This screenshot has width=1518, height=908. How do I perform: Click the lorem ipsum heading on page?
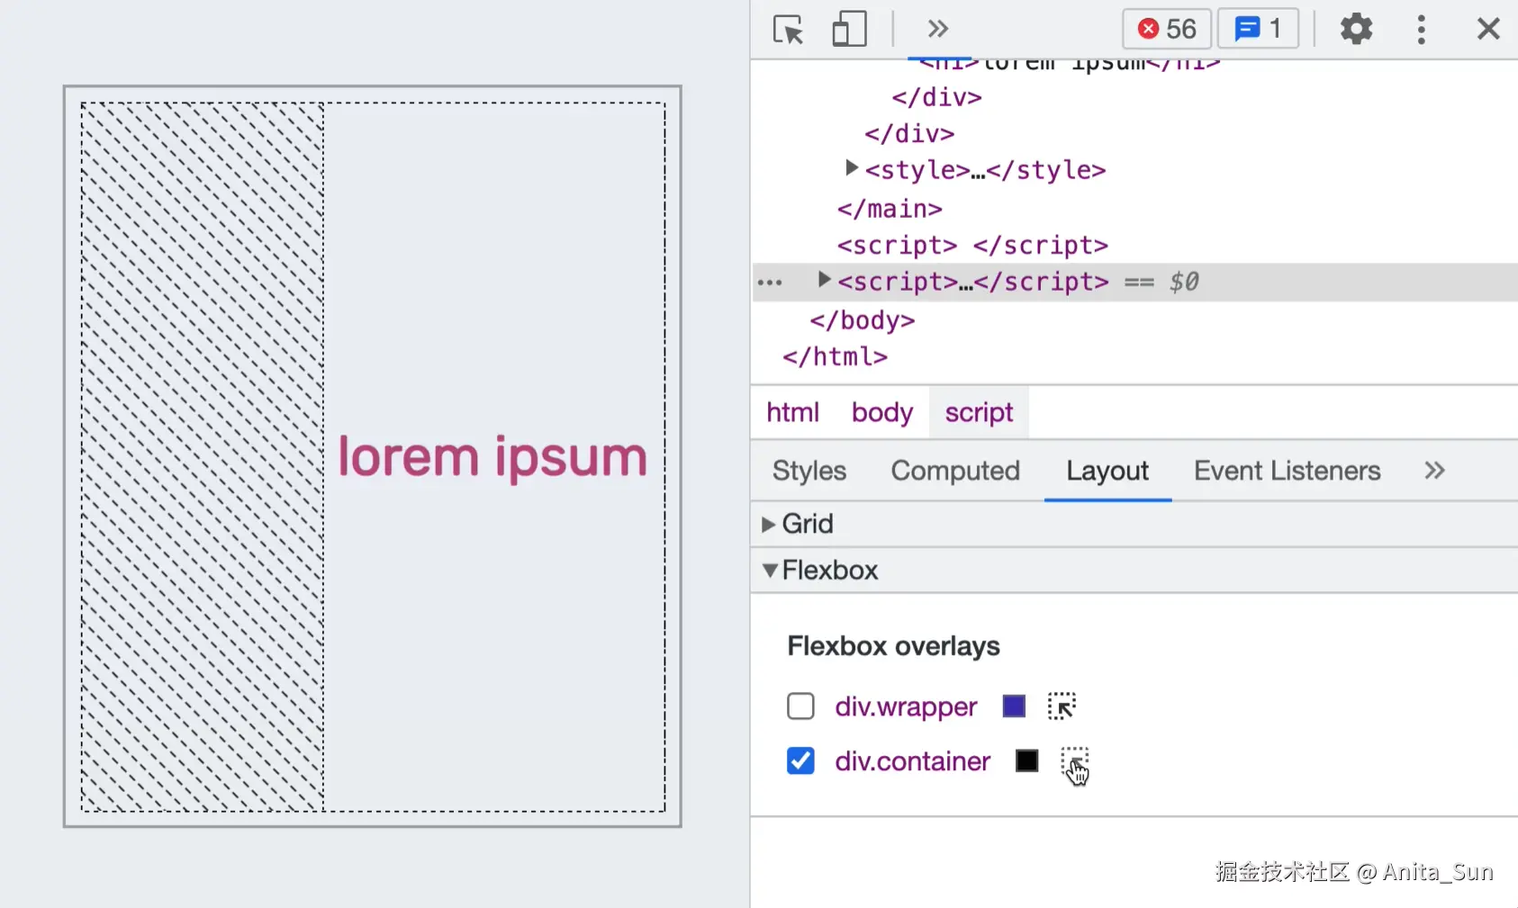(x=492, y=456)
